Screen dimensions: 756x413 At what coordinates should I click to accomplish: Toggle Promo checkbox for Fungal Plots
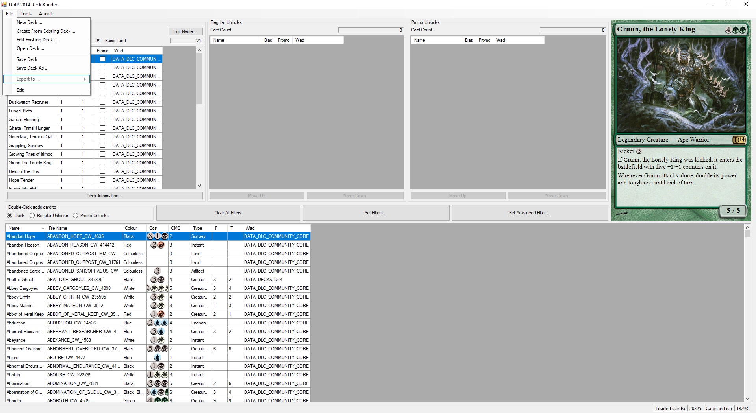click(x=103, y=111)
